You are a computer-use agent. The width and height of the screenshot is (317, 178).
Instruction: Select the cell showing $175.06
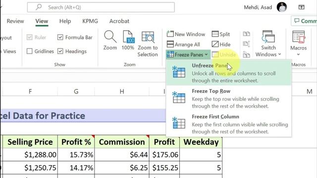164,155
